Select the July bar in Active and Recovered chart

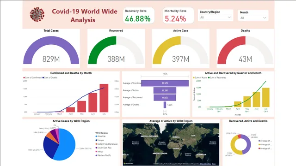(266, 97)
